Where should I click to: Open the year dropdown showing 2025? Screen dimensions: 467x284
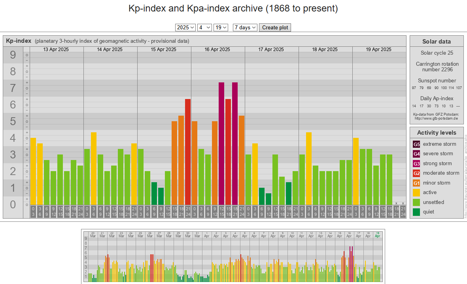185,27
